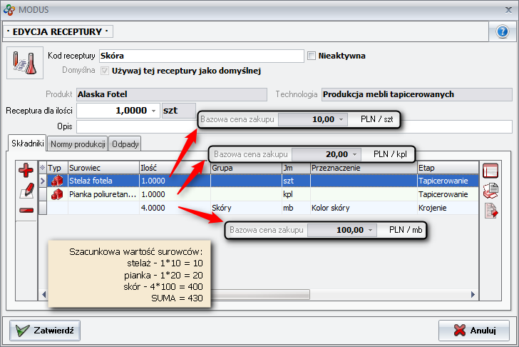
Task: Toggle Używaj tej receptury jako domyślnej checkbox
Action: (x=106, y=71)
